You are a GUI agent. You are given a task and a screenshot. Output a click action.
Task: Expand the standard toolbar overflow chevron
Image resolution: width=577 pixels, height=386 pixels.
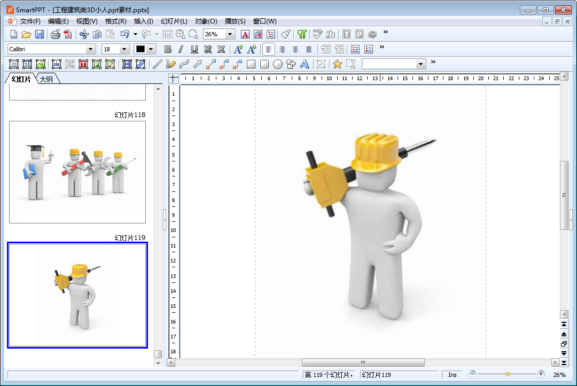click(x=386, y=32)
